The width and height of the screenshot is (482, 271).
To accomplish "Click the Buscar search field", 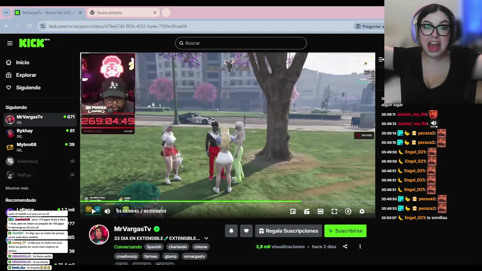I will tap(241, 43).
